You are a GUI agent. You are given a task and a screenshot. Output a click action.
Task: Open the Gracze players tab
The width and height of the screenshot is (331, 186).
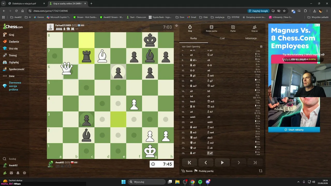point(254,29)
